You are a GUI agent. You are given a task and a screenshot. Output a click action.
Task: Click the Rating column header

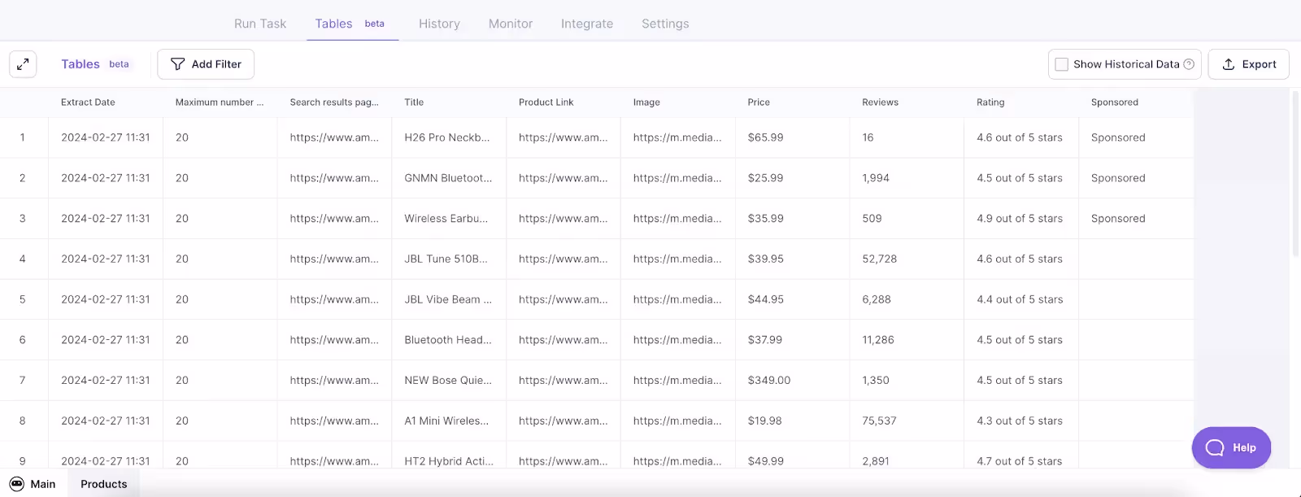[1021, 102]
